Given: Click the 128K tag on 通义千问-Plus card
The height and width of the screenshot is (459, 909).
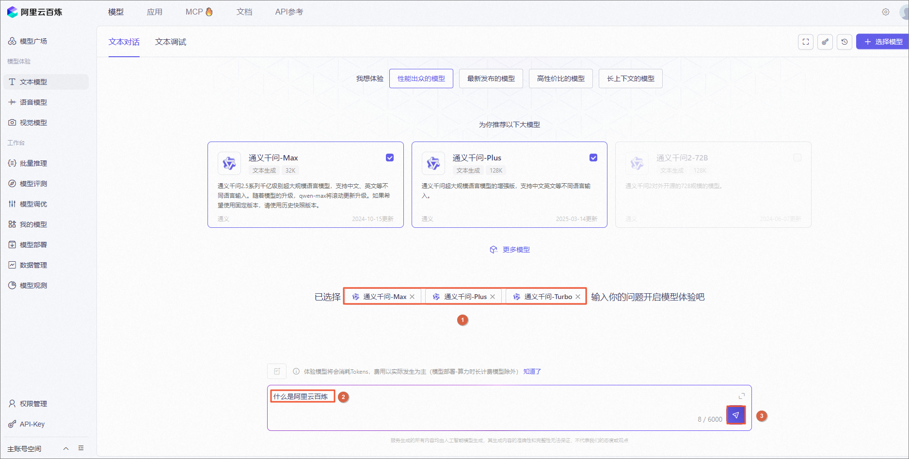Looking at the screenshot, I should coord(496,171).
